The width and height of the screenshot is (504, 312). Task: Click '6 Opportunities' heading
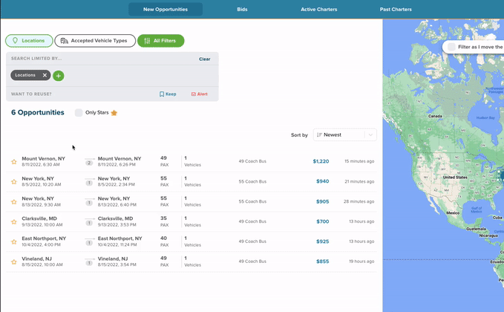coord(38,113)
